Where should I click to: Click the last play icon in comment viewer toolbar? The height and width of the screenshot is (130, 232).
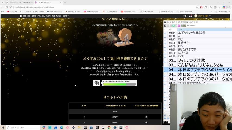(x=184, y=25)
